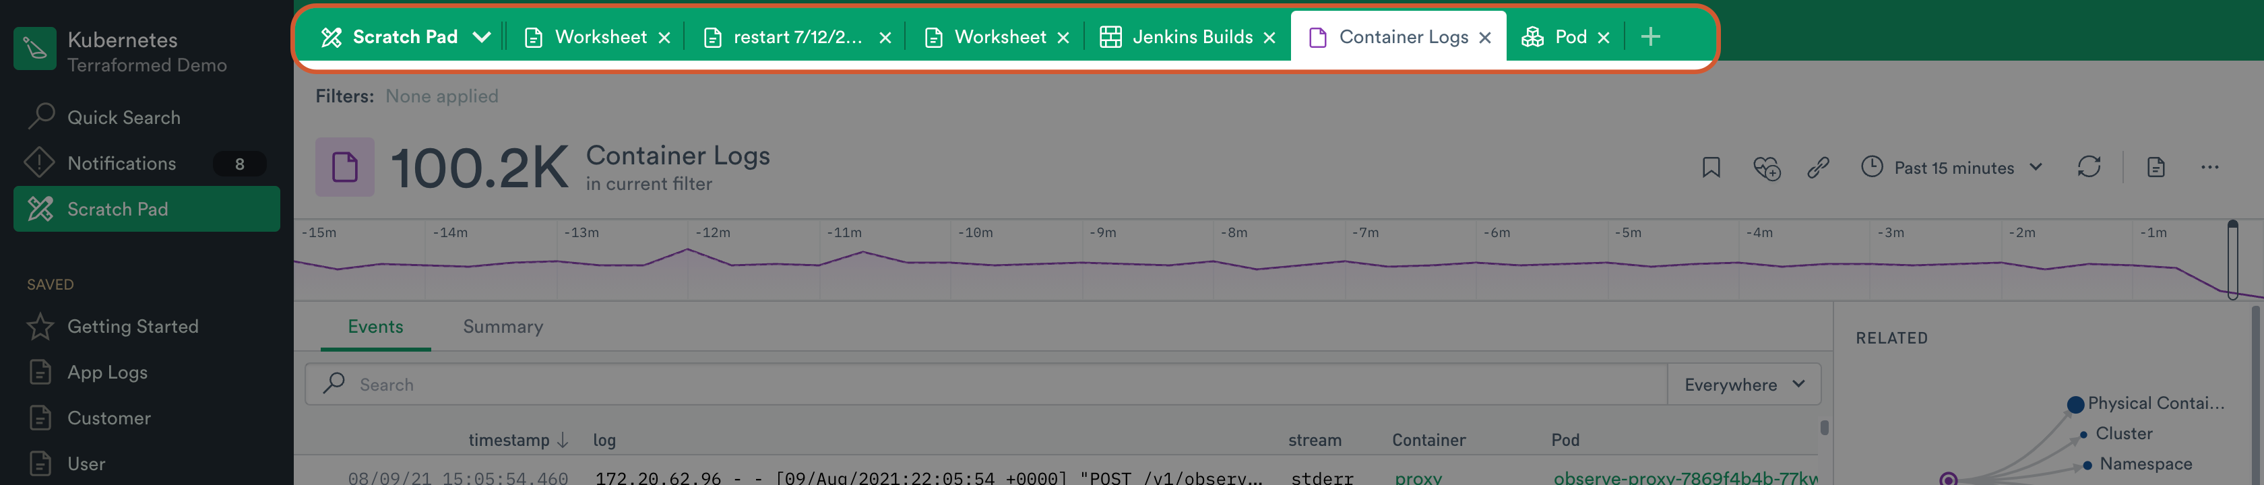The width and height of the screenshot is (2264, 485).
Task: Open Quick Search in sidebar
Action: point(147,118)
